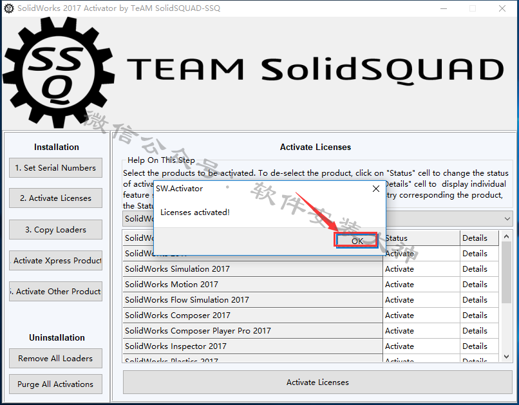The width and height of the screenshot is (519, 405).
Task: Toggle Status for SolidWorks Simulation 2017
Action: click(421, 269)
